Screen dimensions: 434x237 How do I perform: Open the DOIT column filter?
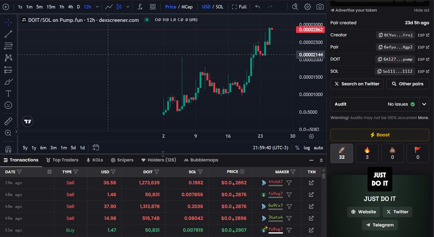point(157,172)
